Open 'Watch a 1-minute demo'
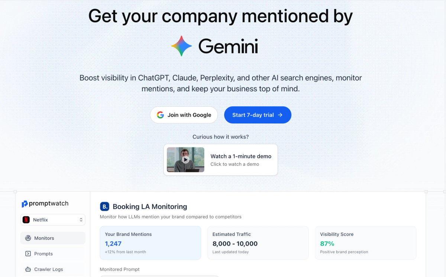 pos(241,156)
